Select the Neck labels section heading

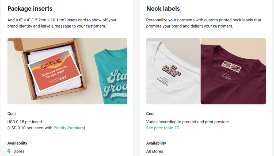(163, 9)
